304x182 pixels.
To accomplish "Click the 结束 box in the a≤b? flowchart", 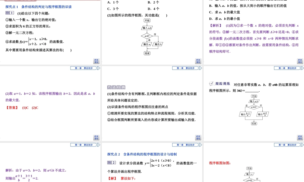I will click(x=254, y=123).
